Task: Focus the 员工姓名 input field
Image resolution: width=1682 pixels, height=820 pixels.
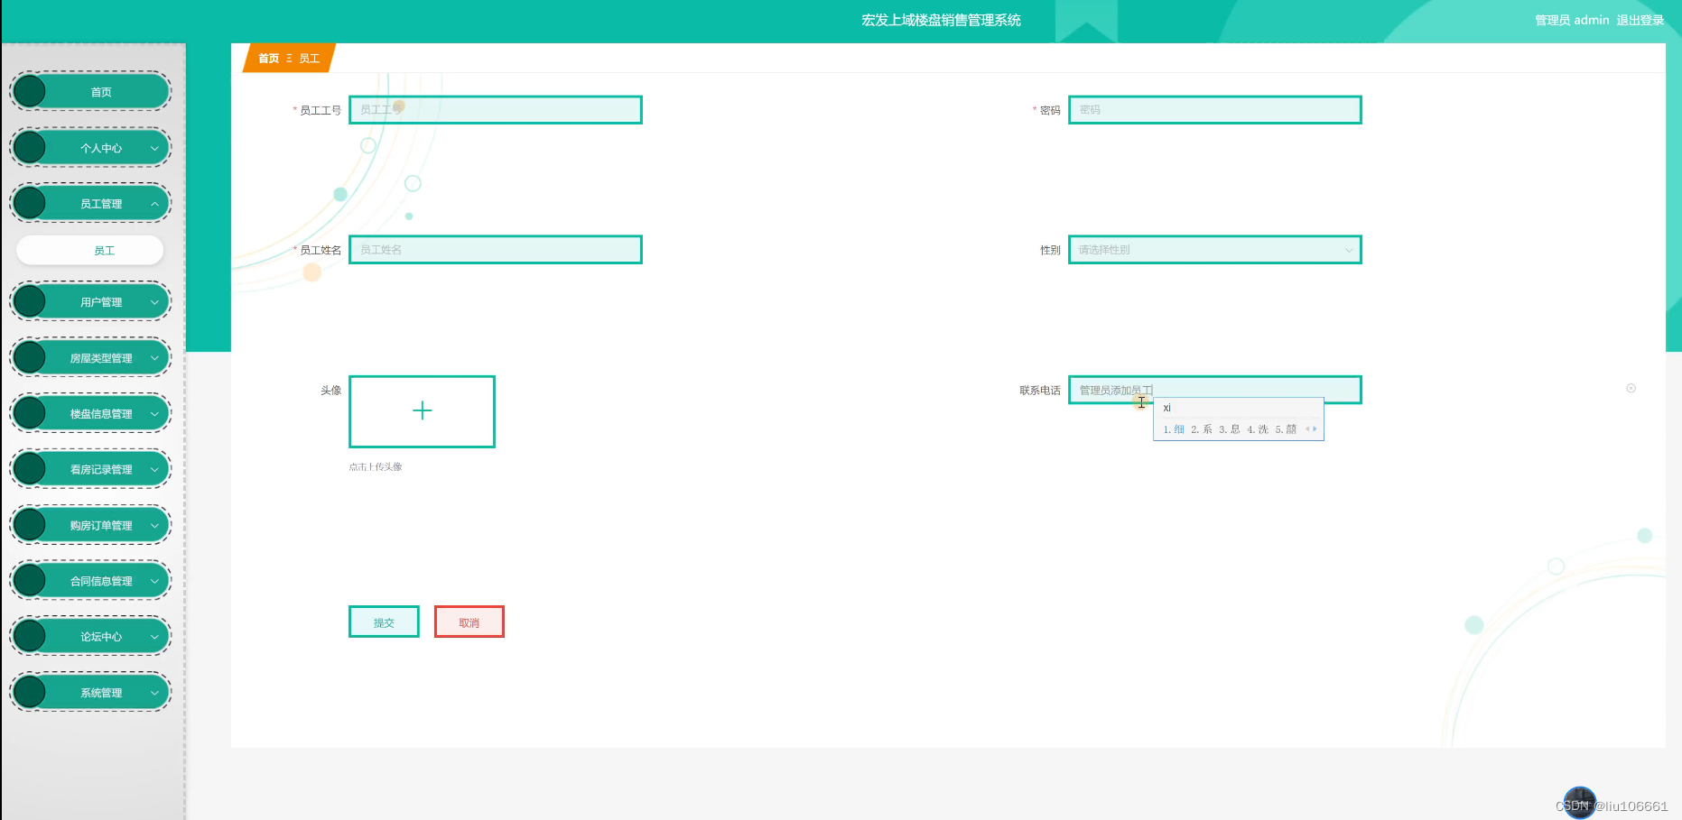Action: (496, 250)
